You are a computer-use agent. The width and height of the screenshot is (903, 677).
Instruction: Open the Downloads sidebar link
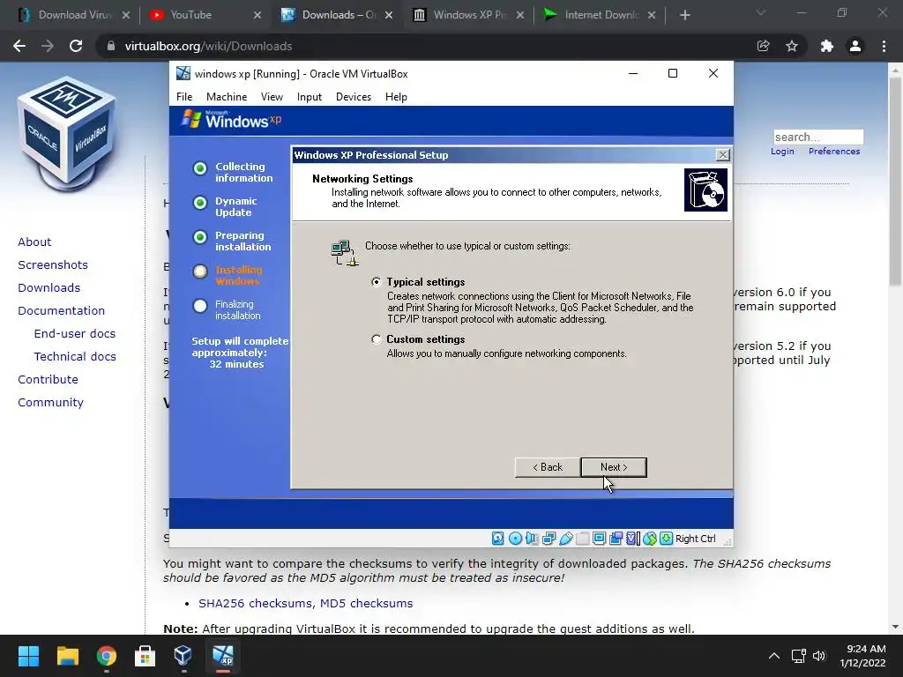49,288
